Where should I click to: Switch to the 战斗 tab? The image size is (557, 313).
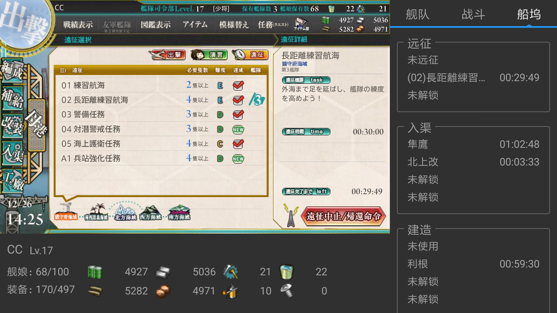pos(473,14)
